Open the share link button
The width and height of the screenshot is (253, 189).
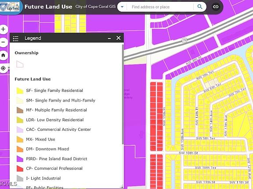[216, 7]
